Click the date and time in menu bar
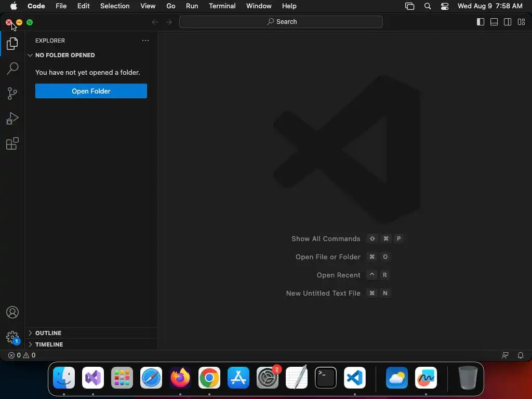Image resolution: width=532 pixels, height=399 pixels. tap(490, 6)
